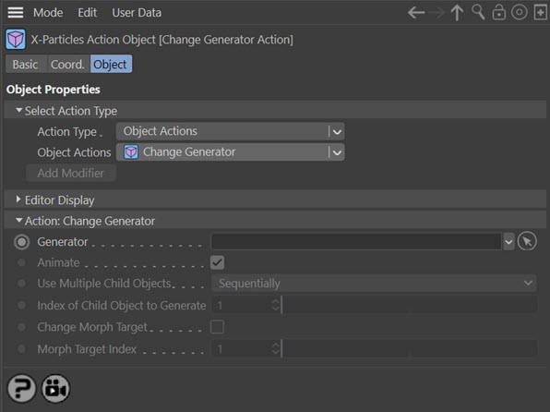Expand the Editor Display section
This screenshot has width=550, height=412.
pyautogui.click(x=18, y=200)
